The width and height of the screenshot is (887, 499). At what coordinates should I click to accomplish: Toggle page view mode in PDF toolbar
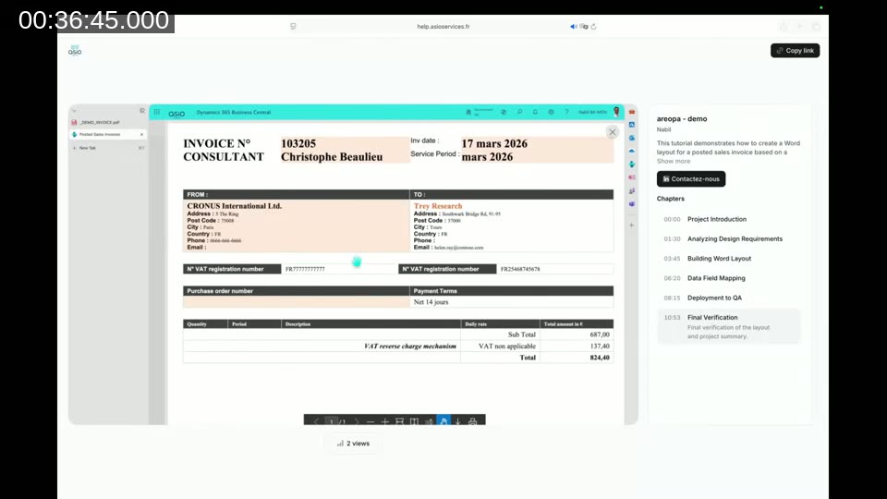point(415,421)
